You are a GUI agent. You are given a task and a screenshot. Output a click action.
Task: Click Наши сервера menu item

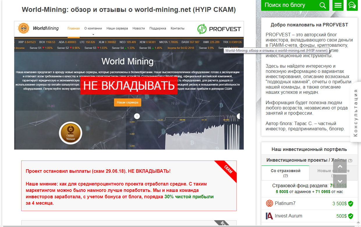(117, 28)
